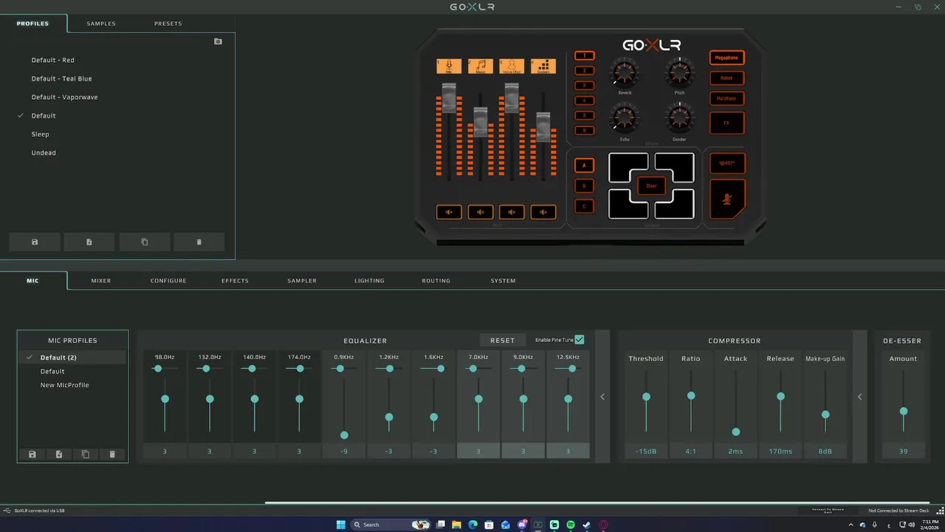The image size is (945, 532).
Task: Click the Echo knob on the device
Action: 625,118
